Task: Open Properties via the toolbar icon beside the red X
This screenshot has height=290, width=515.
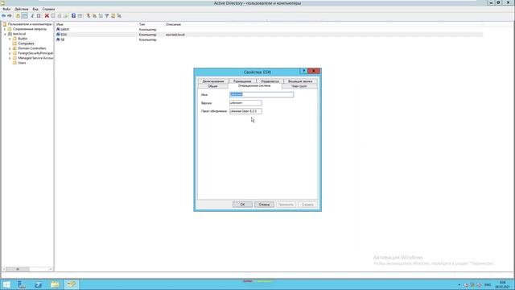Action: 53,16
